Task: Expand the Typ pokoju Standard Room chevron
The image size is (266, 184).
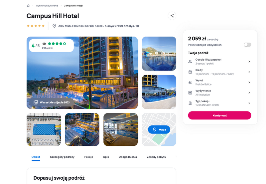Action: (x=249, y=103)
